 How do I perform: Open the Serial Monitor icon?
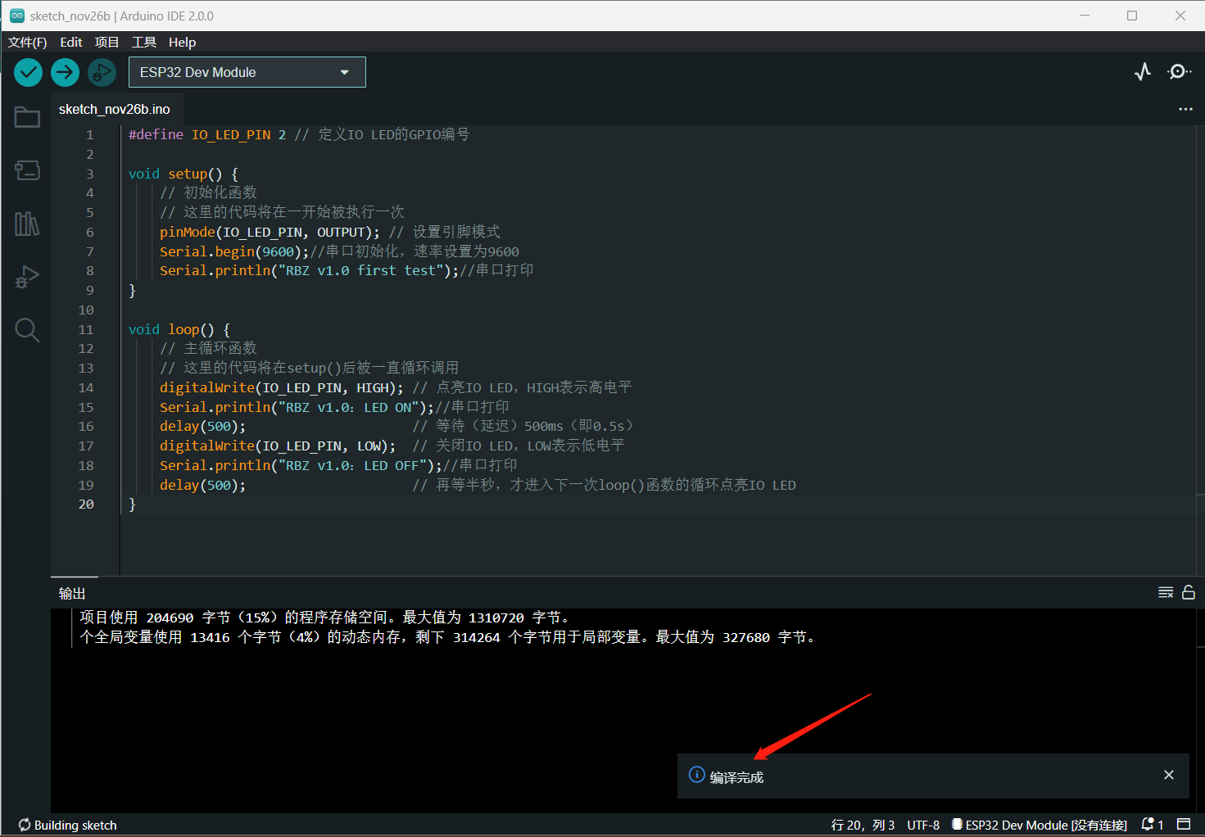(x=1179, y=72)
